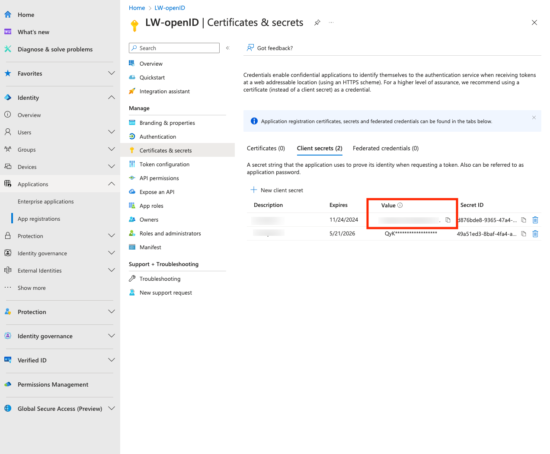Image resolution: width=550 pixels, height=454 pixels.
Task: Open App registrations in sidebar
Action: pyautogui.click(x=39, y=219)
